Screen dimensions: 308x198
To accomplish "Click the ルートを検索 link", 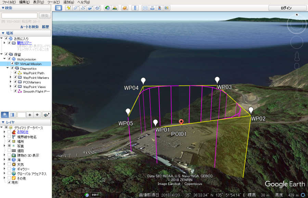I will pyautogui.click(x=29, y=27).
